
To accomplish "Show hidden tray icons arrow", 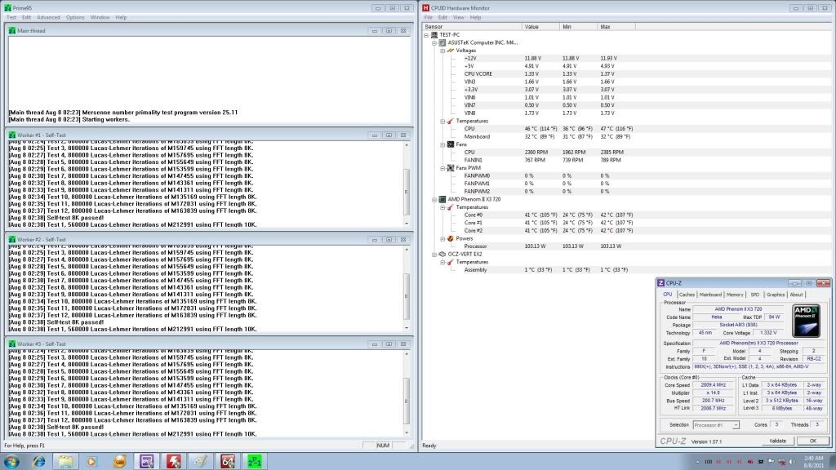I will pos(697,462).
